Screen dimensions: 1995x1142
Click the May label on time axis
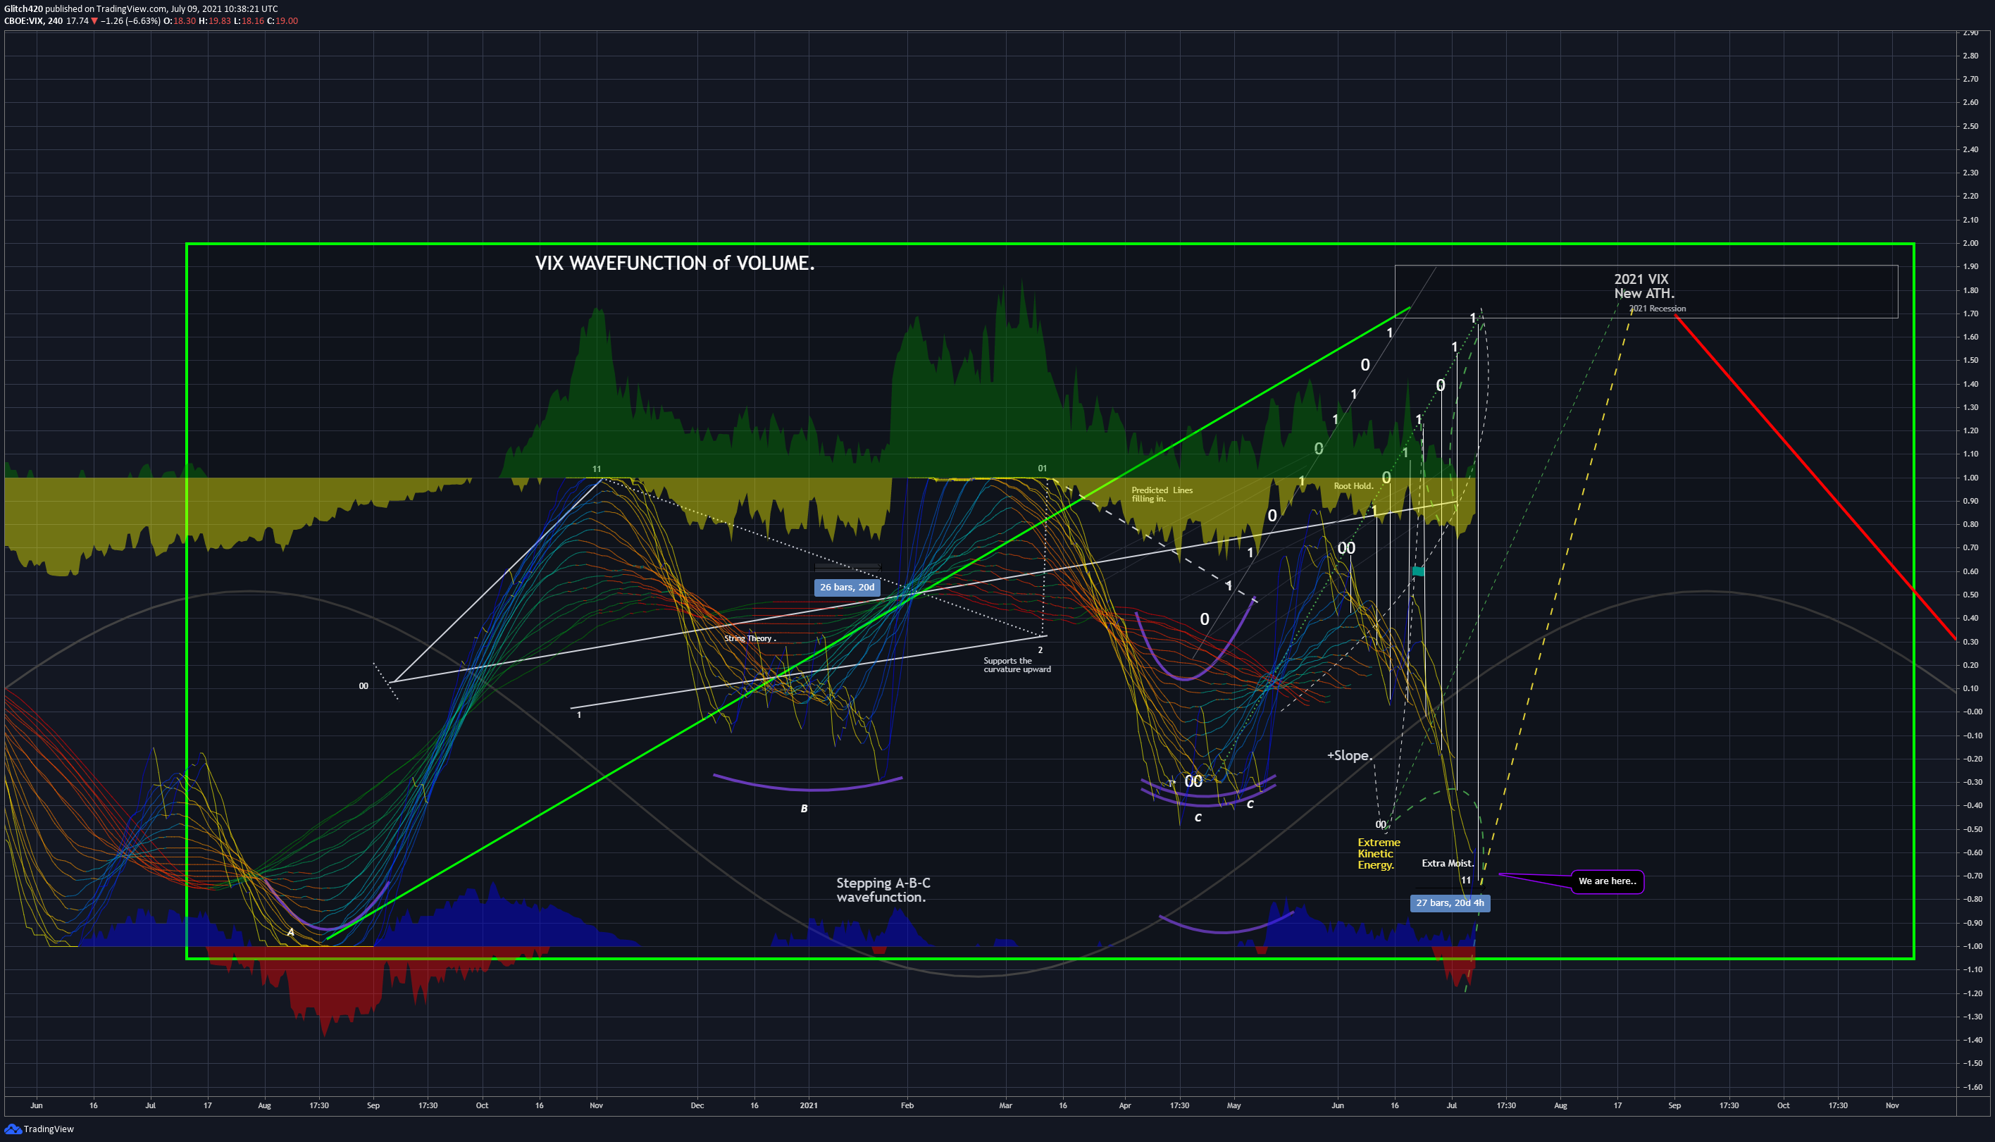[1233, 1105]
